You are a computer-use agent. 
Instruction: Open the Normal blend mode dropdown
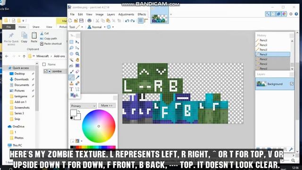click(x=105, y=27)
